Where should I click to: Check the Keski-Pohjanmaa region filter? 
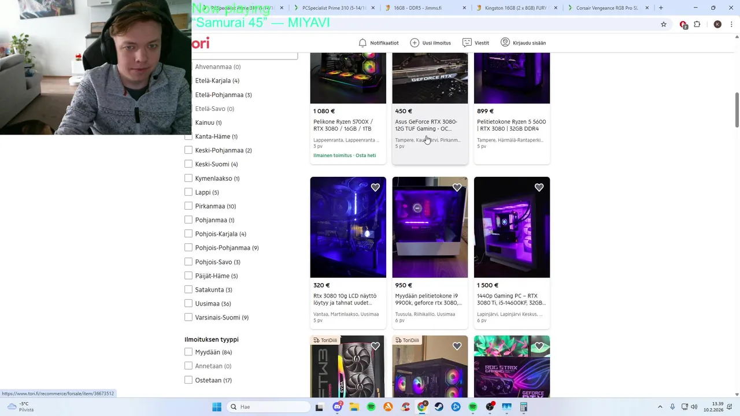[x=188, y=150]
